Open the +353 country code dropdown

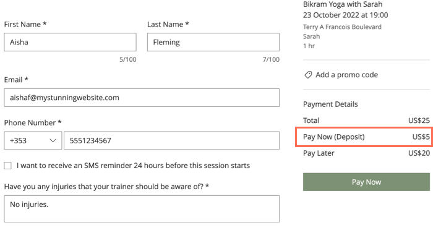(33, 140)
